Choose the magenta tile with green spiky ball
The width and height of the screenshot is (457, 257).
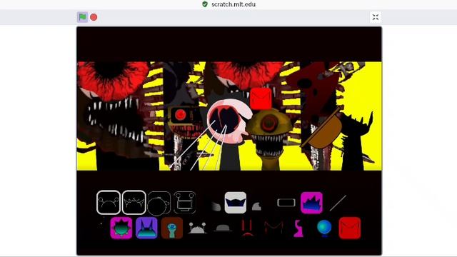[x=121, y=228]
